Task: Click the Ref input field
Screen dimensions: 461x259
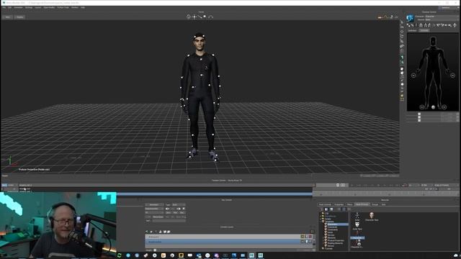Action: click(x=169, y=221)
